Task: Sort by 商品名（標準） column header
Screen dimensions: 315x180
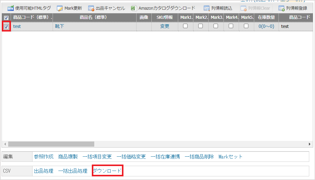Action: pyautogui.click(x=95, y=17)
